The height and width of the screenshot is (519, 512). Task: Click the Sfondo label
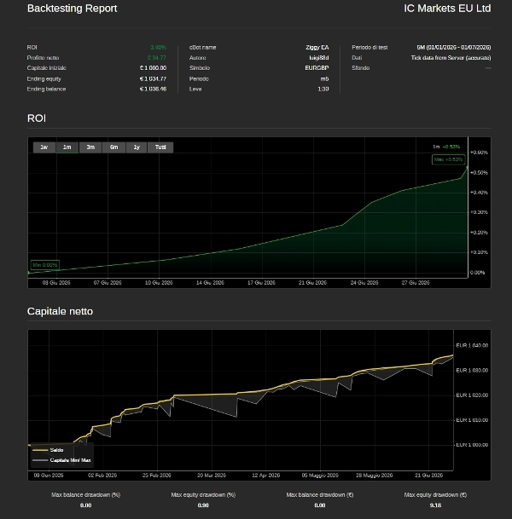[361, 68]
